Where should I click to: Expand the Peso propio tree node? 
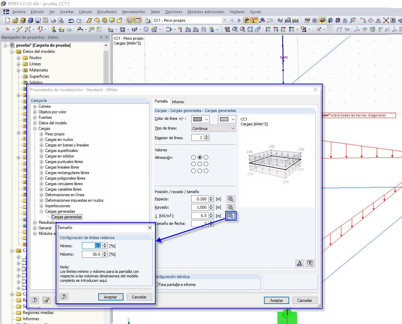tap(41, 134)
